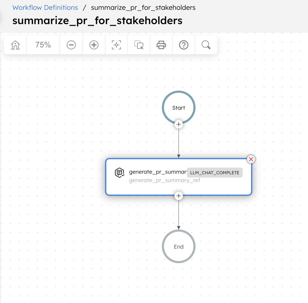Image resolution: width=308 pixels, height=303 pixels.
Task: Zoom in using the plus icon
Action: [x=94, y=45]
